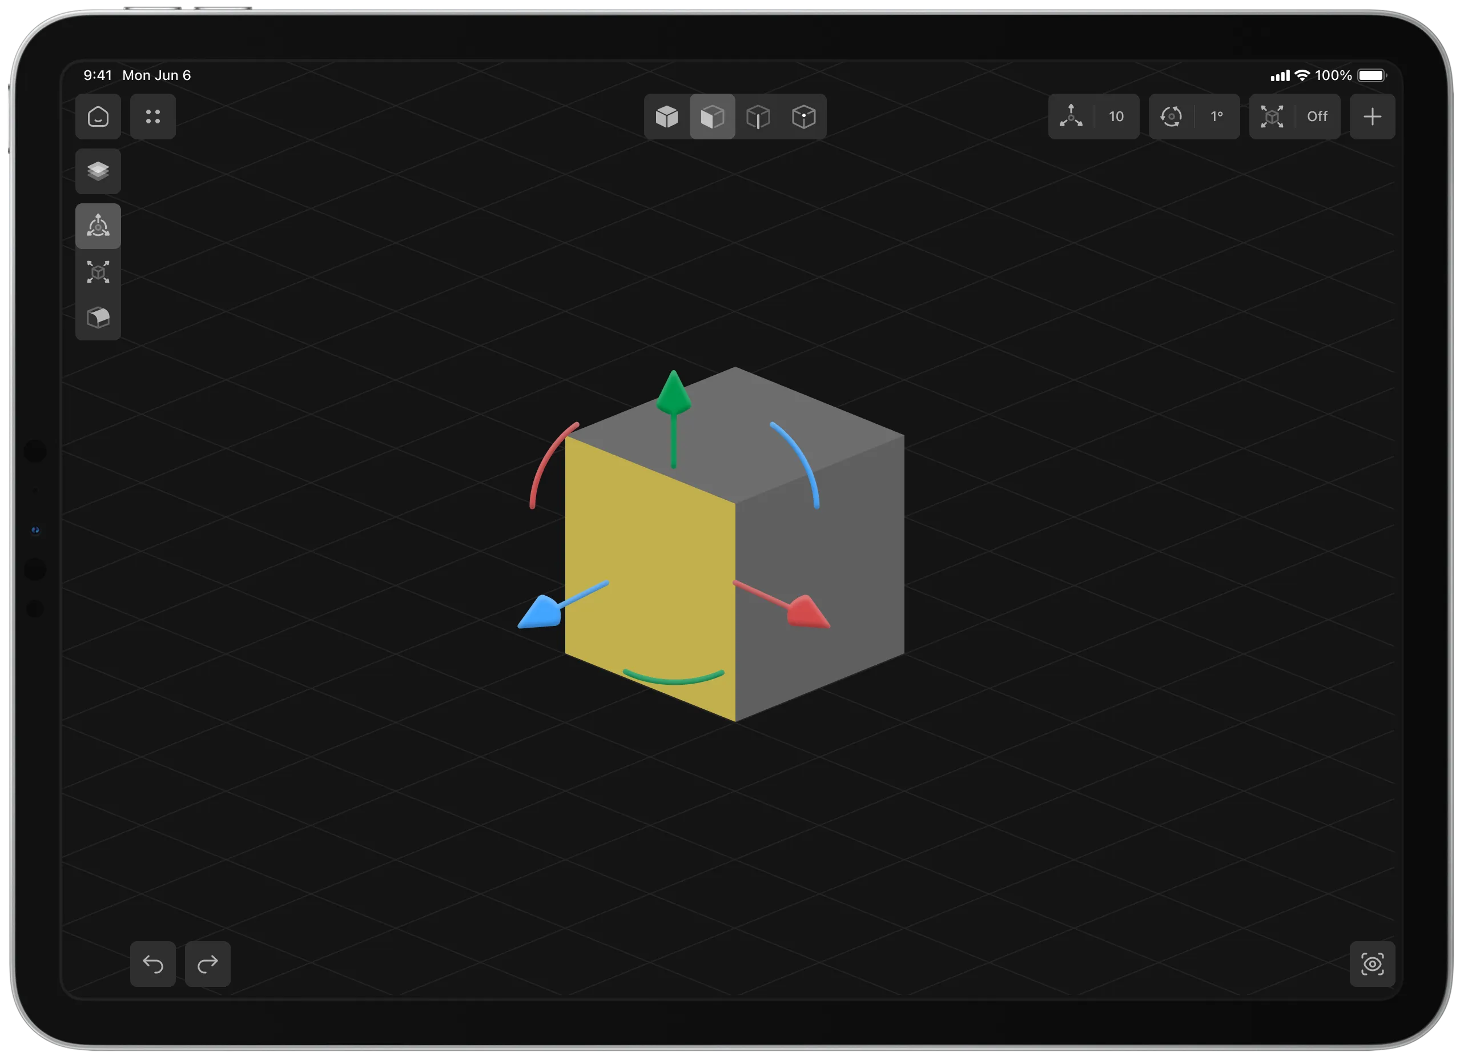
Task: Select the move and rotate transform tool
Action: click(x=98, y=226)
